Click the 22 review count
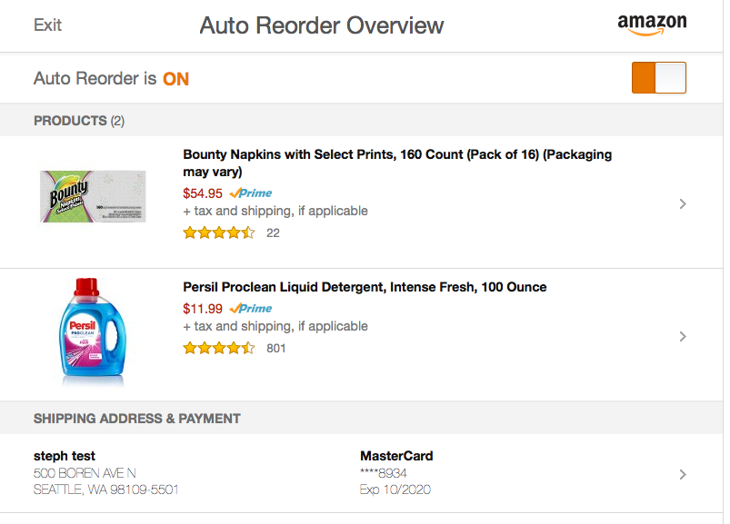730x524 pixels. pyautogui.click(x=273, y=233)
